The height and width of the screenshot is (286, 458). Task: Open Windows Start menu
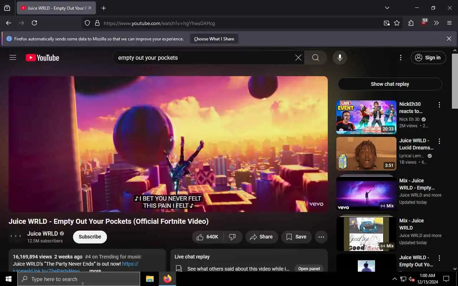[9, 279]
